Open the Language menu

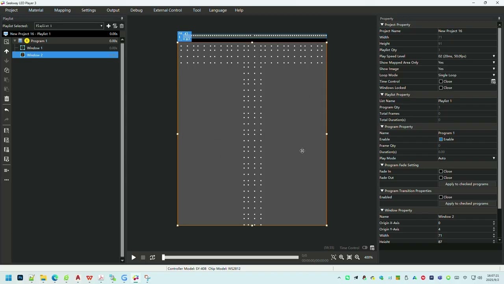218,10
